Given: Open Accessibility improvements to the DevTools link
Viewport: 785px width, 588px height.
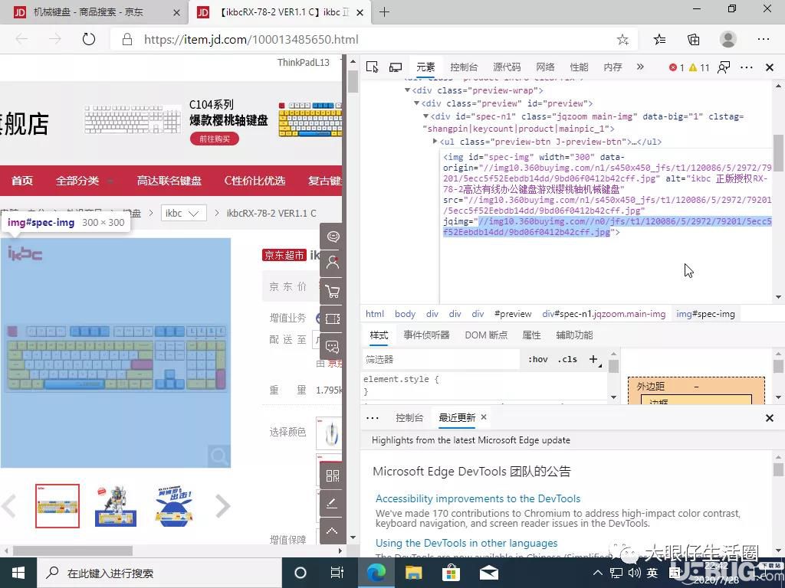Looking at the screenshot, I should 478,498.
